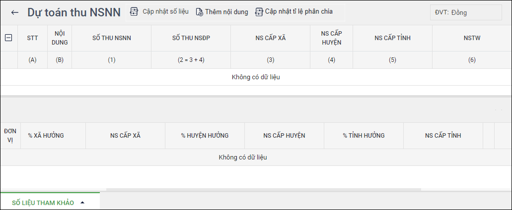This screenshot has width=512, height=210.
Task: Click the horizontal scrollbar below the lower table
Action: point(263,190)
